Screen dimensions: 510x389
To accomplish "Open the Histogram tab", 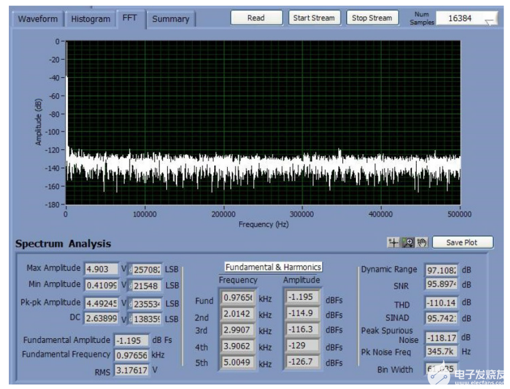I will pyautogui.click(x=90, y=19).
